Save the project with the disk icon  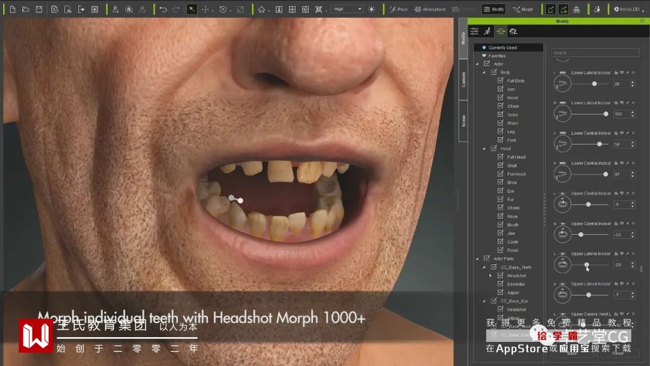[39, 9]
